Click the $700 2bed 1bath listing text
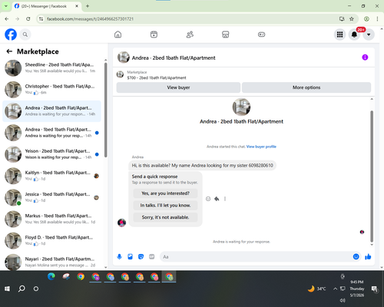The width and height of the screenshot is (384, 307). pos(157,78)
